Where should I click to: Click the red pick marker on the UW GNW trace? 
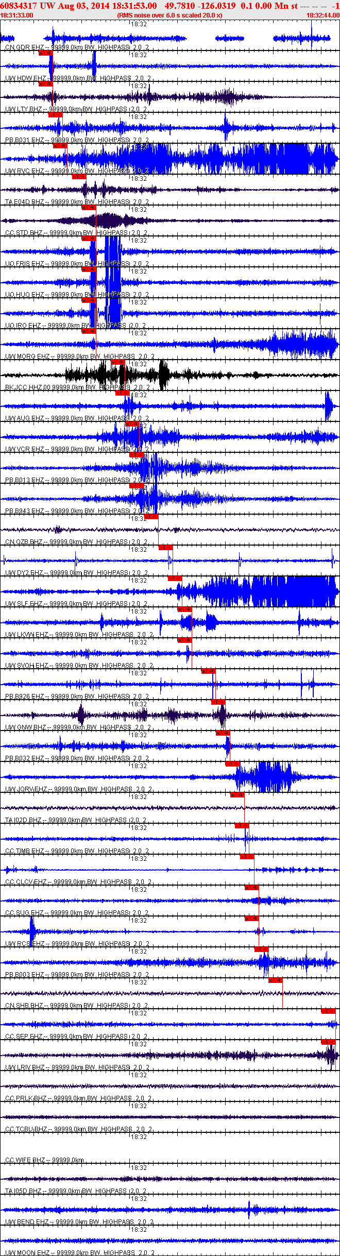pos(218,702)
